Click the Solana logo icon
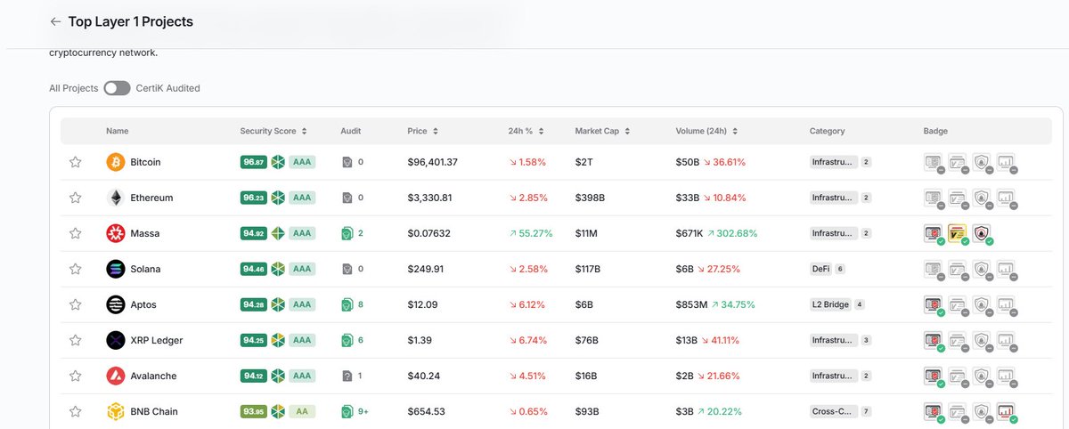The image size is (1069, 429). (x=115, y=269)
